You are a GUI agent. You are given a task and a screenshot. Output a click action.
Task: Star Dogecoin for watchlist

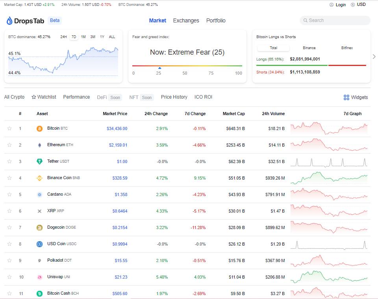click(x=9, y=227)
